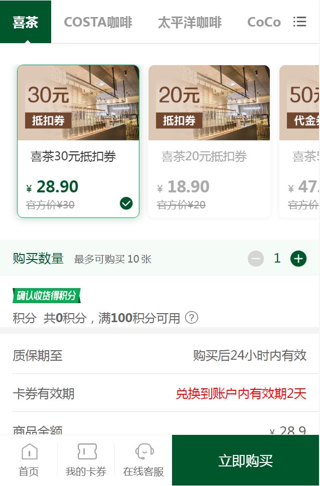Image resolution: width=320 pixels, height=486 pixels.
Task: Switch to 太平洋咖啡 tab
Action: (190, 23)
